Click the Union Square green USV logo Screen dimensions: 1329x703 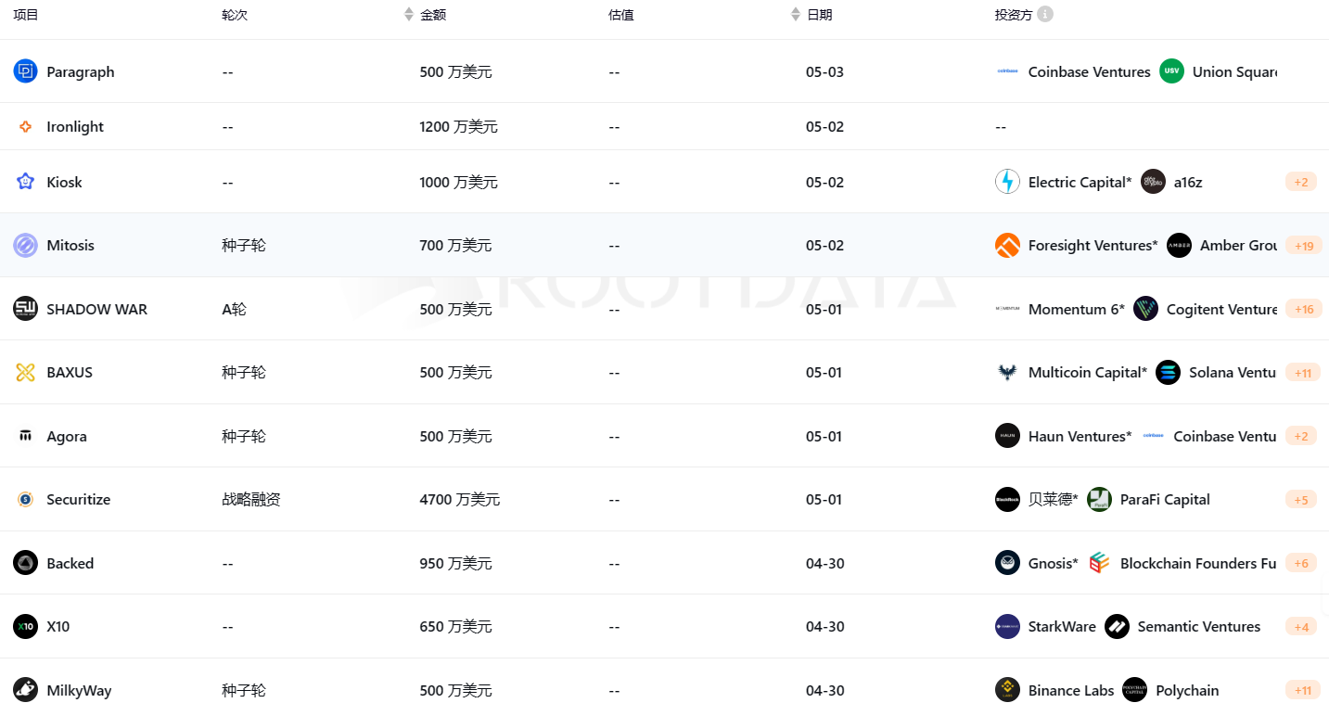pos(1171,71)
